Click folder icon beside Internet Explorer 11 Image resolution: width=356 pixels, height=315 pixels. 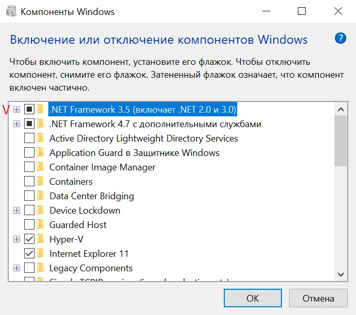(40, 253)
